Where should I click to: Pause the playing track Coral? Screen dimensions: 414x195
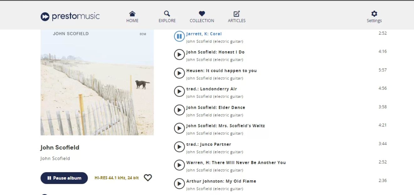click(x=179, y=36)
